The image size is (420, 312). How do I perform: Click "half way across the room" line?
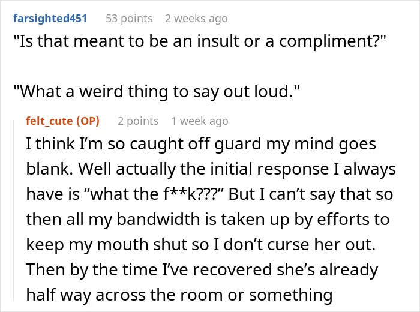(x=125, y=295)
